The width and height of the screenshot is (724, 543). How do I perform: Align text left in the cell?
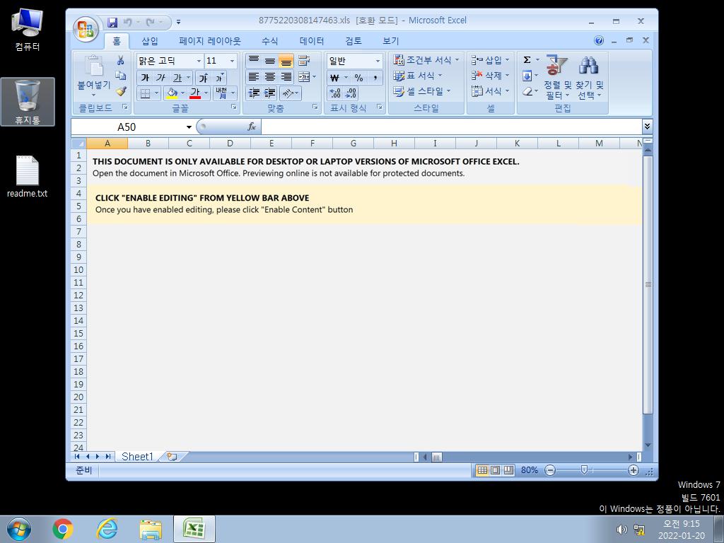click(x=254, y=77)
